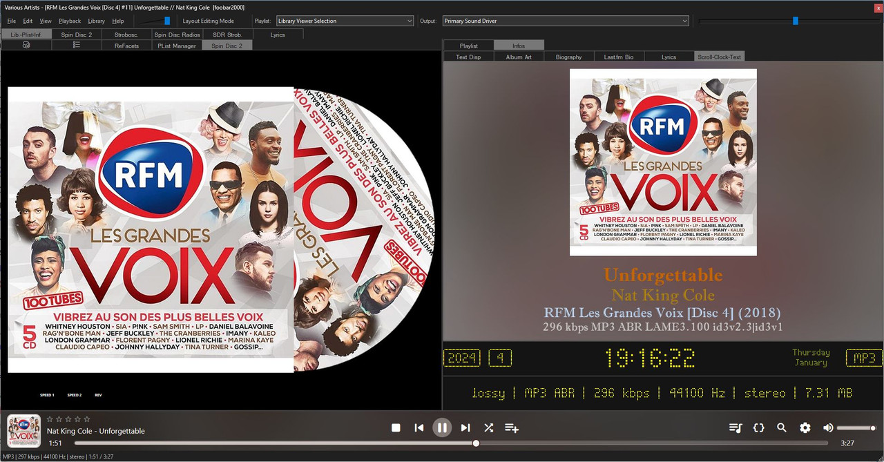The image size is (884, 462).
Task: Switch to SDR Strob. tab
Action: pyautogui.click(x=227, y=34)
